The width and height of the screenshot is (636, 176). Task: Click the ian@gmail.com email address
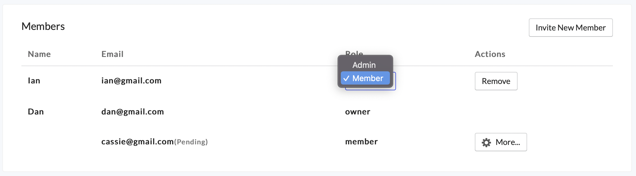[x=131, y=81]
